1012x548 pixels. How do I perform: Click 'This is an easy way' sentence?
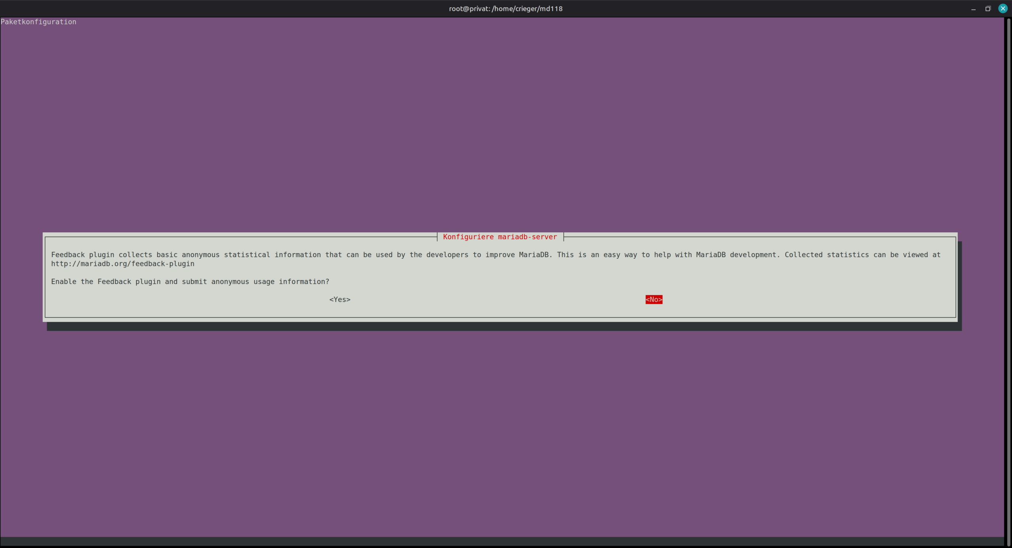click(597, 255)
